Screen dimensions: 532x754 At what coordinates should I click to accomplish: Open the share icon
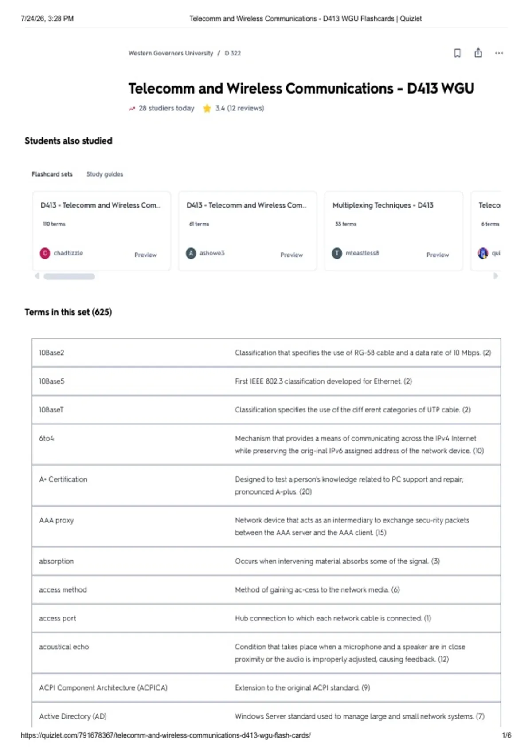478,53
